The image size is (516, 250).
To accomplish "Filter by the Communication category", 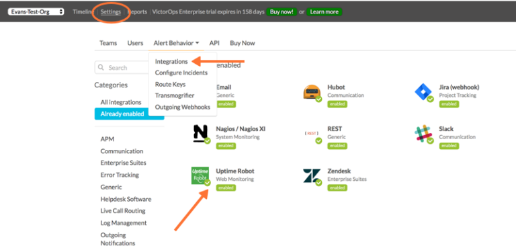I will point(122,151).
